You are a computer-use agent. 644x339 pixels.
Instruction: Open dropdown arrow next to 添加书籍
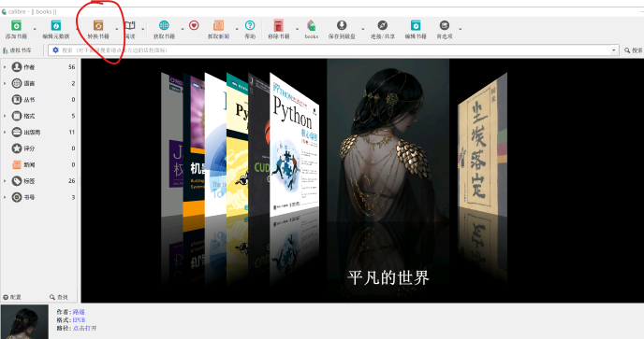click(35, 29)
